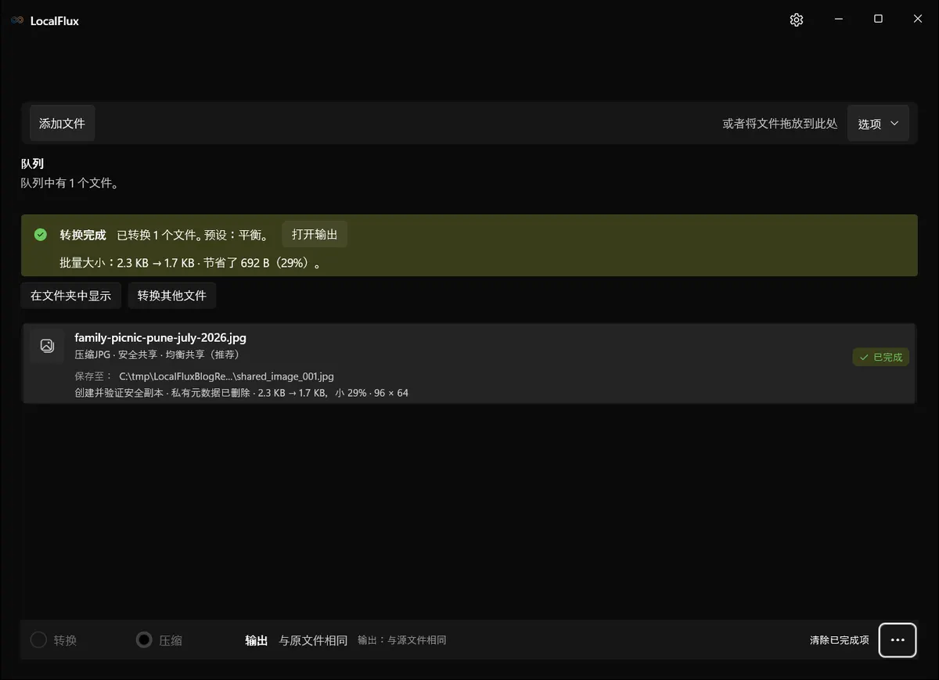This screenshot has width=939, height=680.
Task: Click the LocalFlux logo icon
Action: [x=17, y=20]
